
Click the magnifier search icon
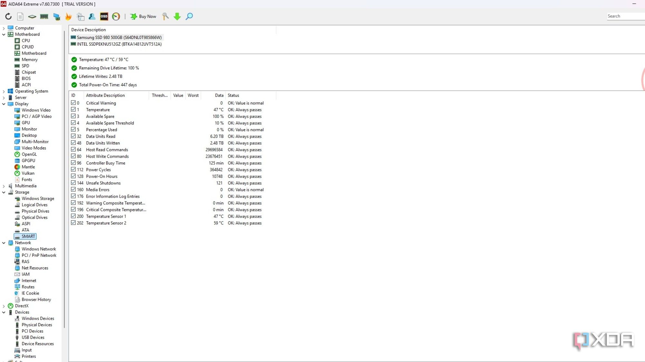tap(189, 16)
